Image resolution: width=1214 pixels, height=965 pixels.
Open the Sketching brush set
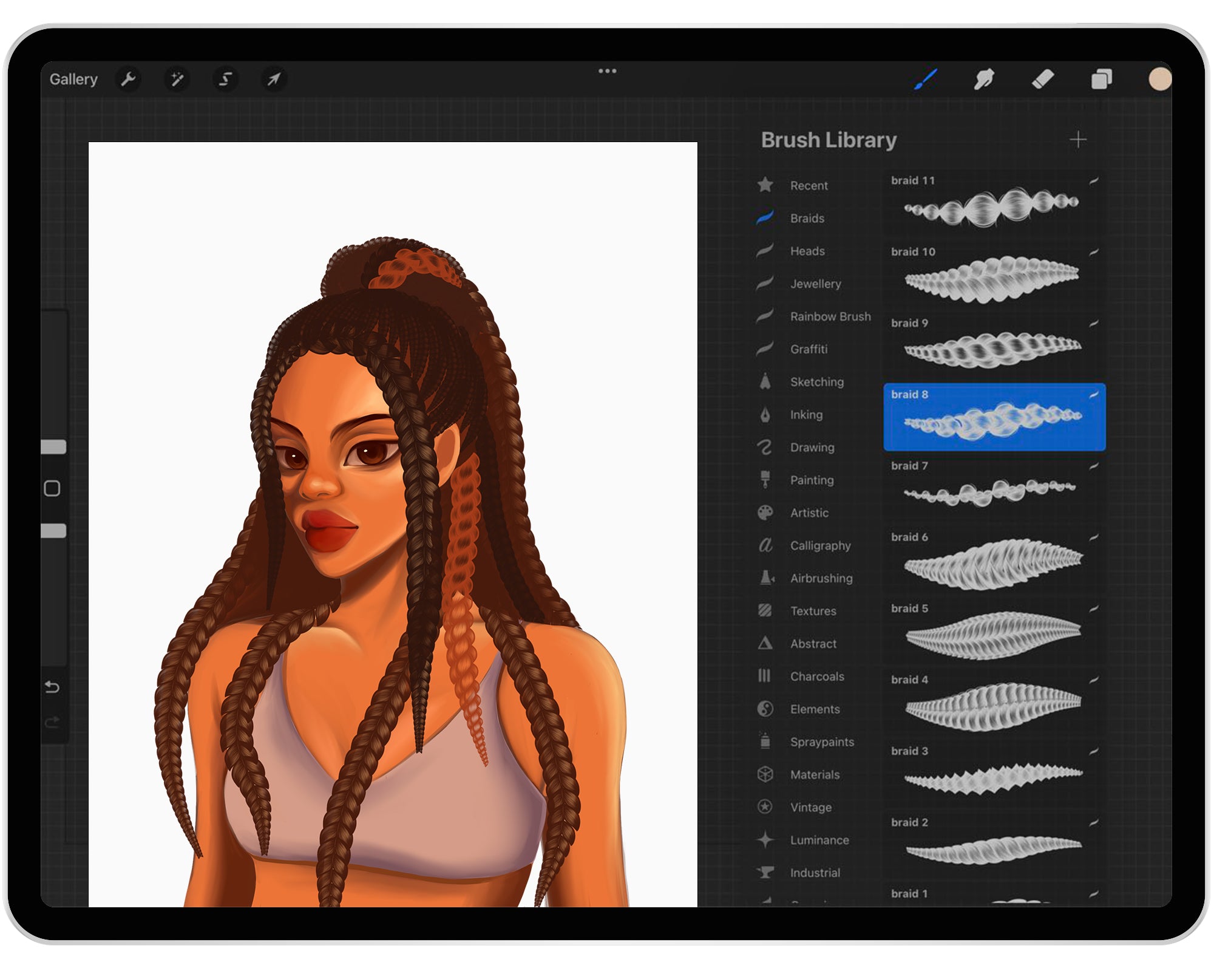[x=816, y=382]
